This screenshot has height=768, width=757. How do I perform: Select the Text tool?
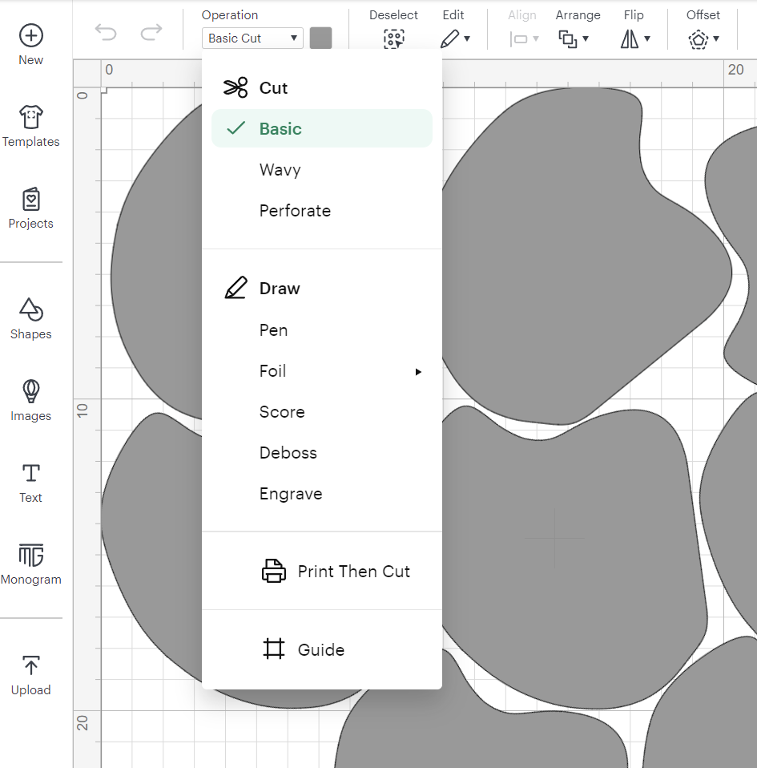point(30,475)
